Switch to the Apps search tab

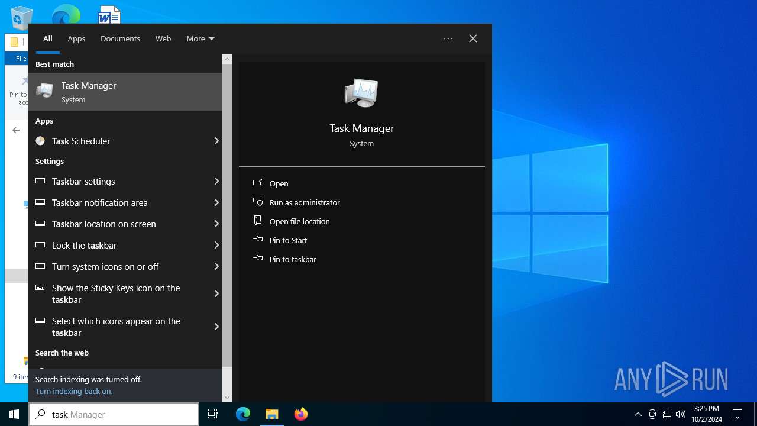pyautogui.click(x=76, y=39)
